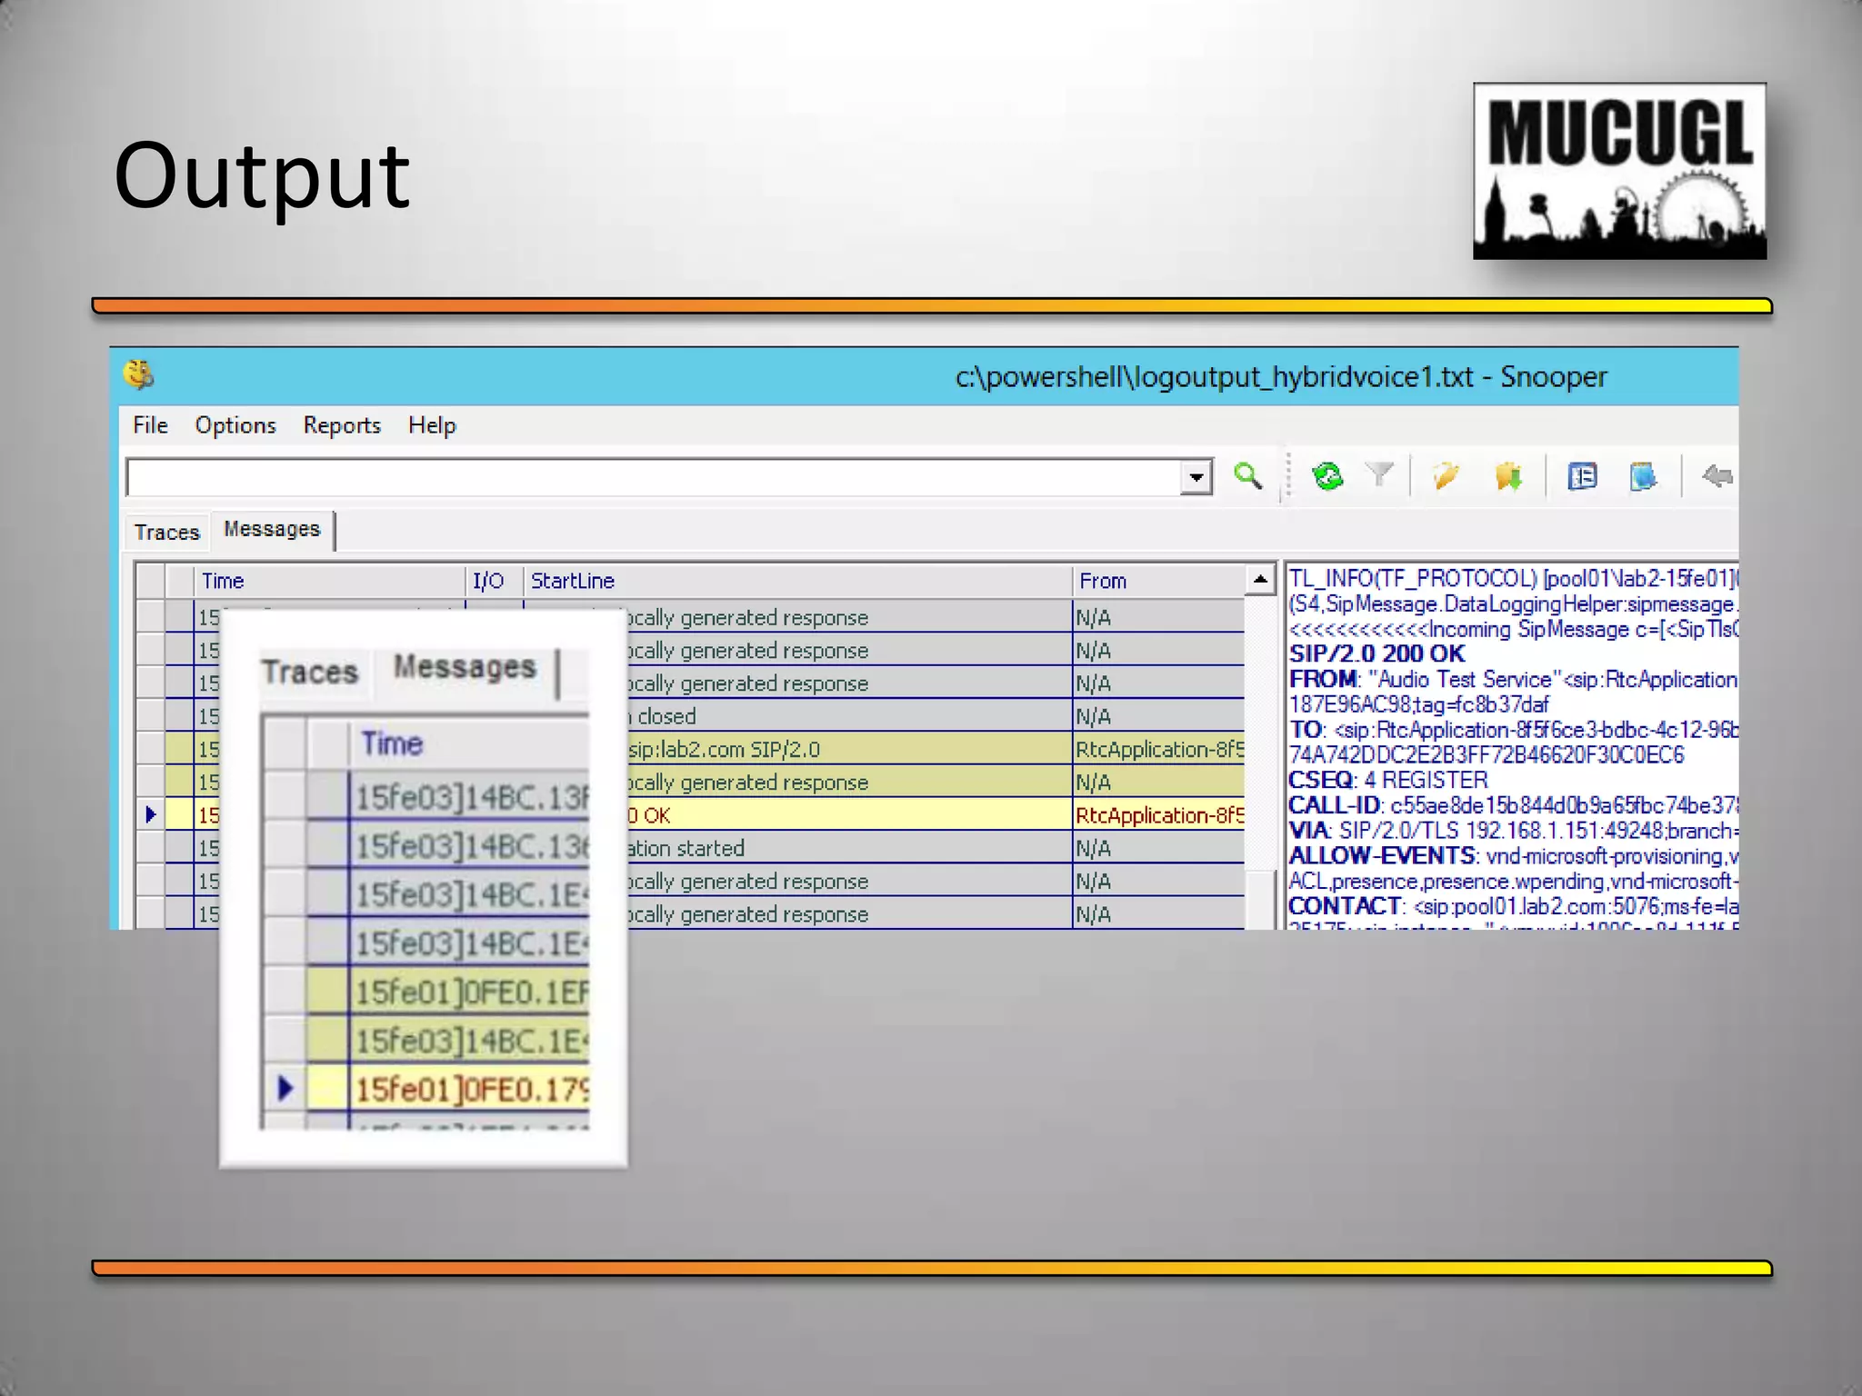1862x1396 pixels.
Task: Switch to the Messages tab
Action: click(x=272, y=529)
